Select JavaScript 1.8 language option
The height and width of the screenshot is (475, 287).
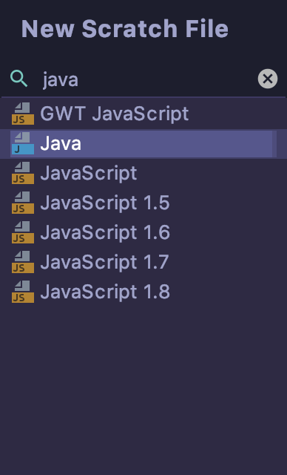click(143, 292)
